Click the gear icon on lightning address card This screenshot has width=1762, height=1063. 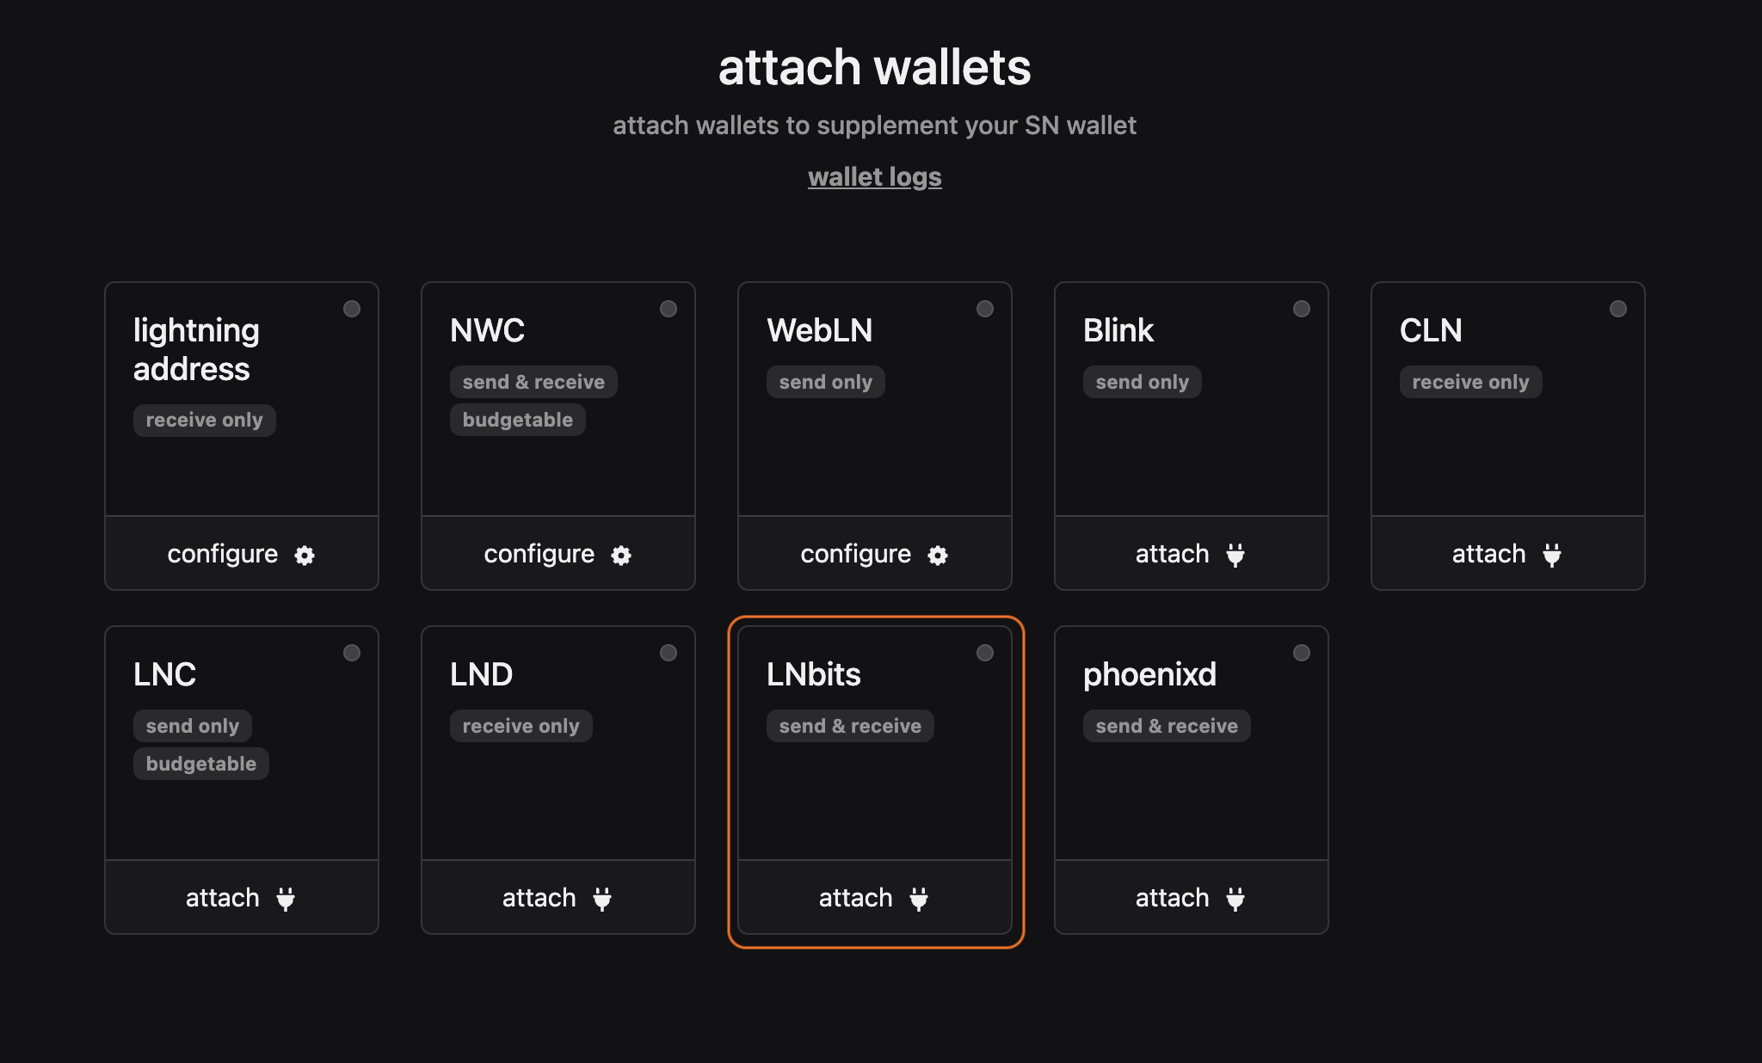pyautogui.click(x=305, y=555)
